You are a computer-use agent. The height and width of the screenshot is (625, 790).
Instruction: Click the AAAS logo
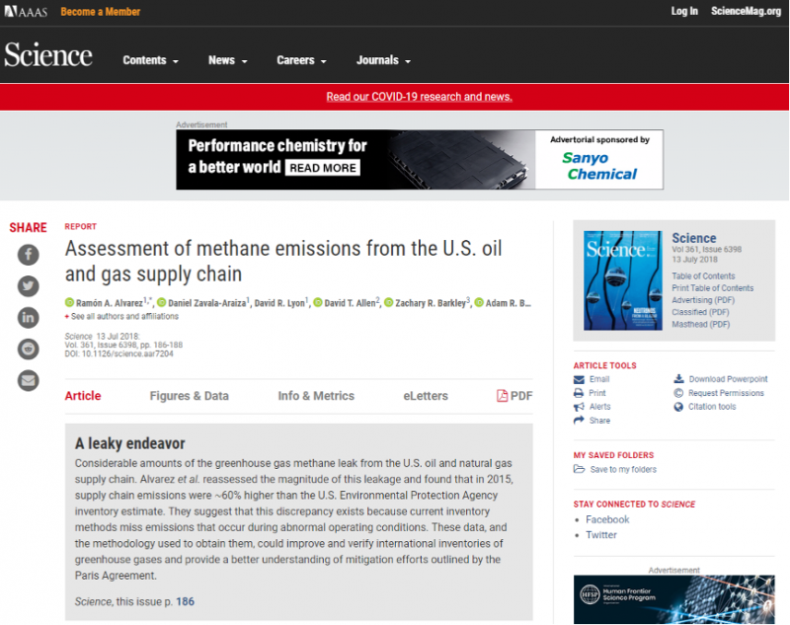26,11
